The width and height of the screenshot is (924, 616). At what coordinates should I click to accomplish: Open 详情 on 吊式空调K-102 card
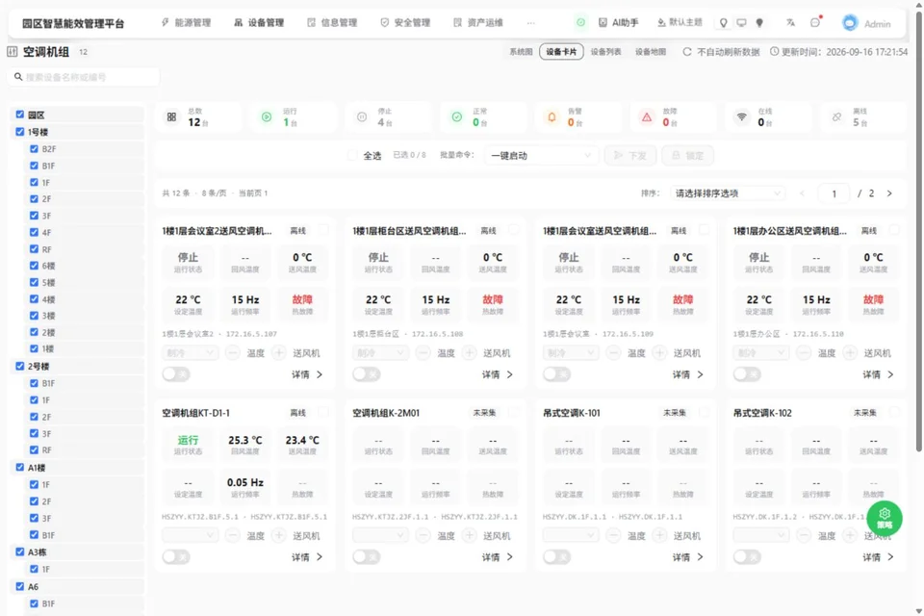pos(878,557)
